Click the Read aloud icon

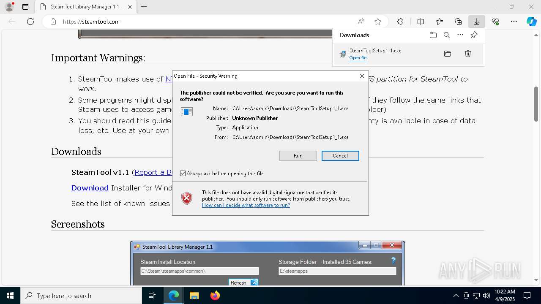361,22
